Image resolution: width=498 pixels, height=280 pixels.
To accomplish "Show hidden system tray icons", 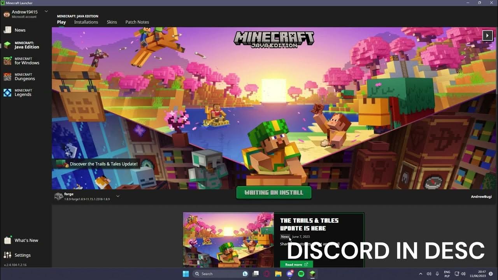I will point(421,274).
